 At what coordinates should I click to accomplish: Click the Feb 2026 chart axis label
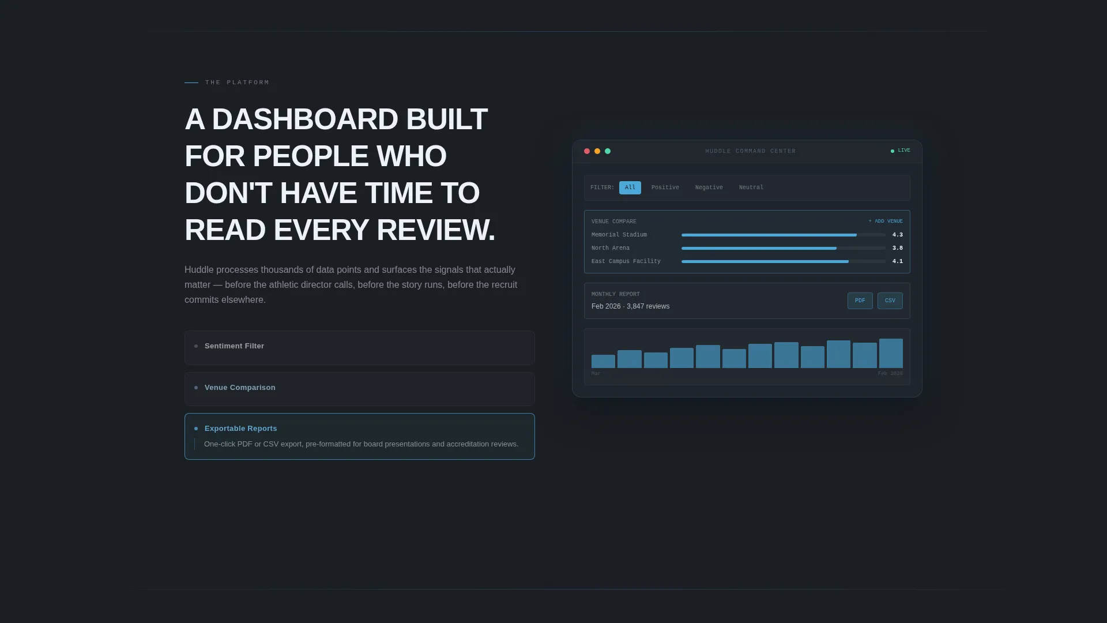point(890,374)
